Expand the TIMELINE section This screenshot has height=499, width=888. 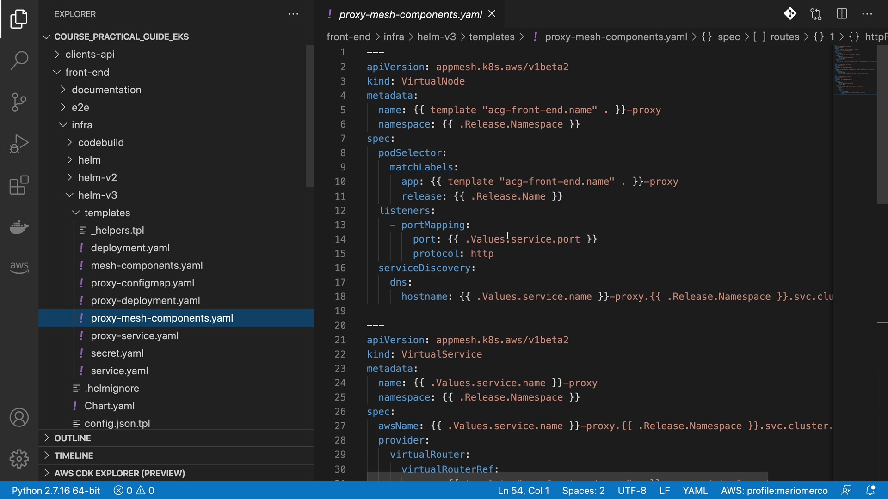pos(74,456)
